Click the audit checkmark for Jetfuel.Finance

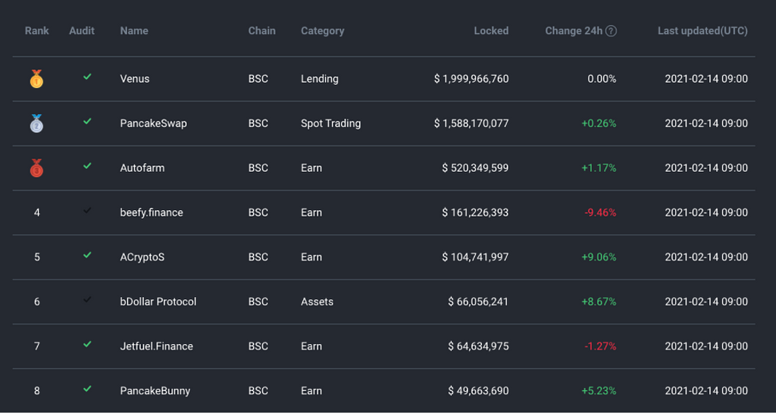tap(87, 345)
